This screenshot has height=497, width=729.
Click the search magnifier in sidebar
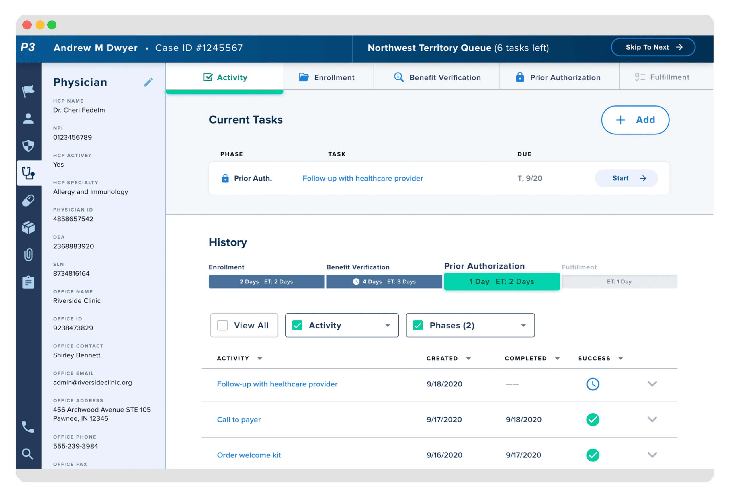click(28, 454)
